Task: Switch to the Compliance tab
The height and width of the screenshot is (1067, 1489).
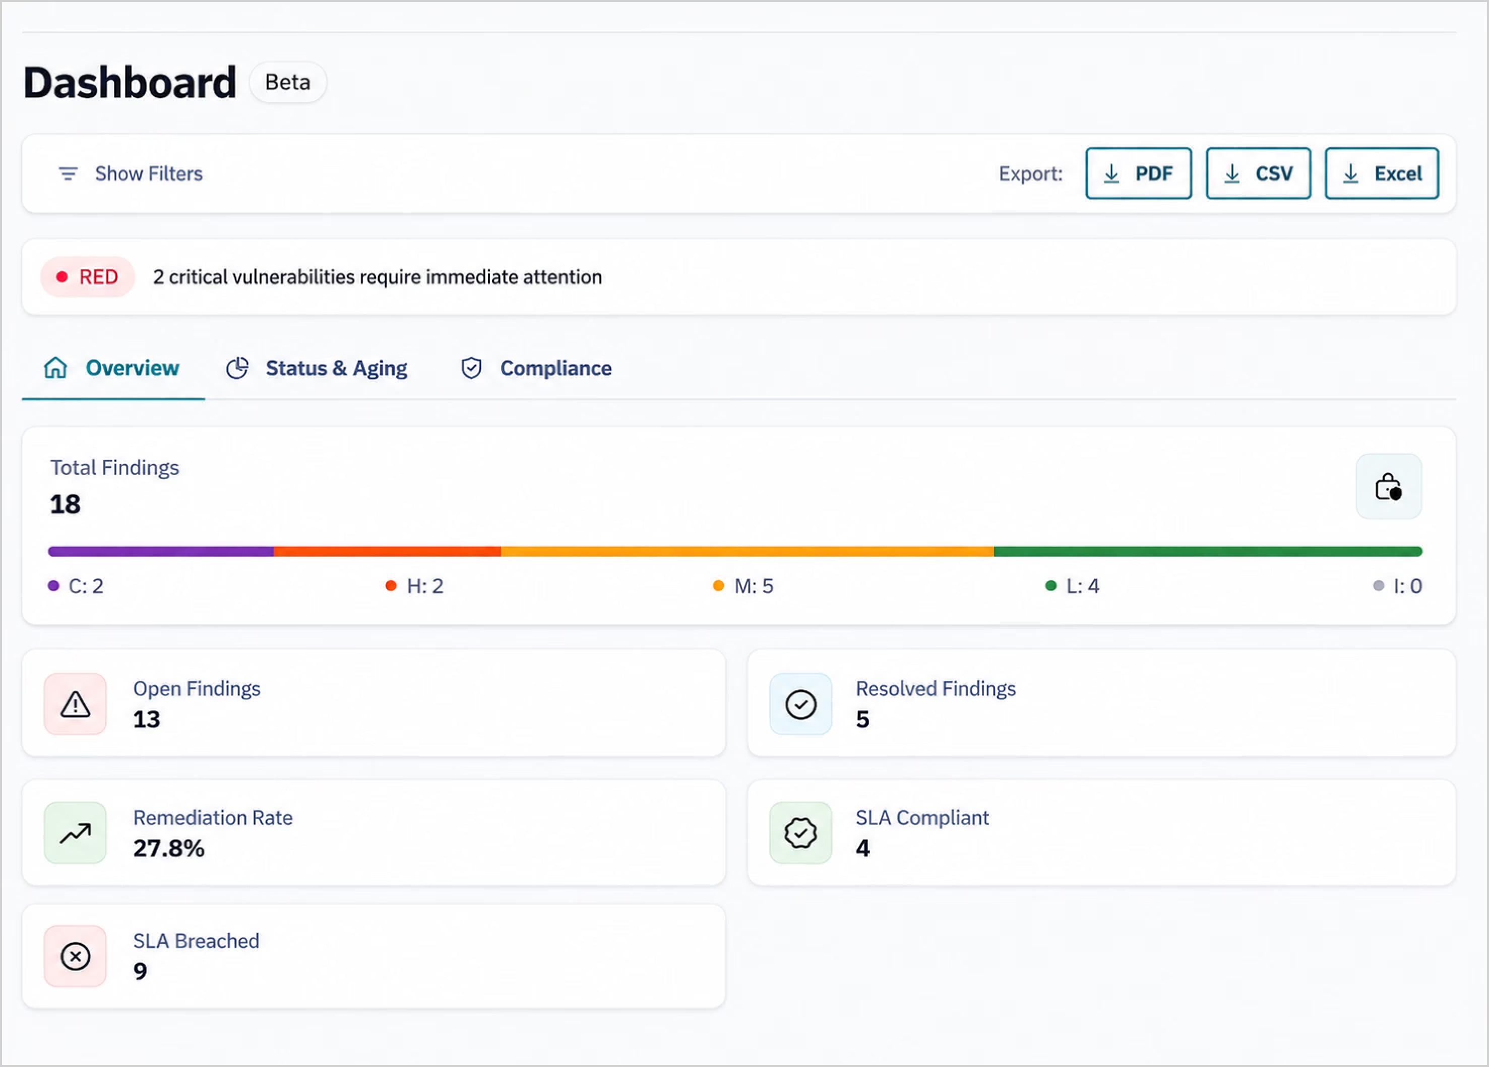Action: [x=536, y=369]
